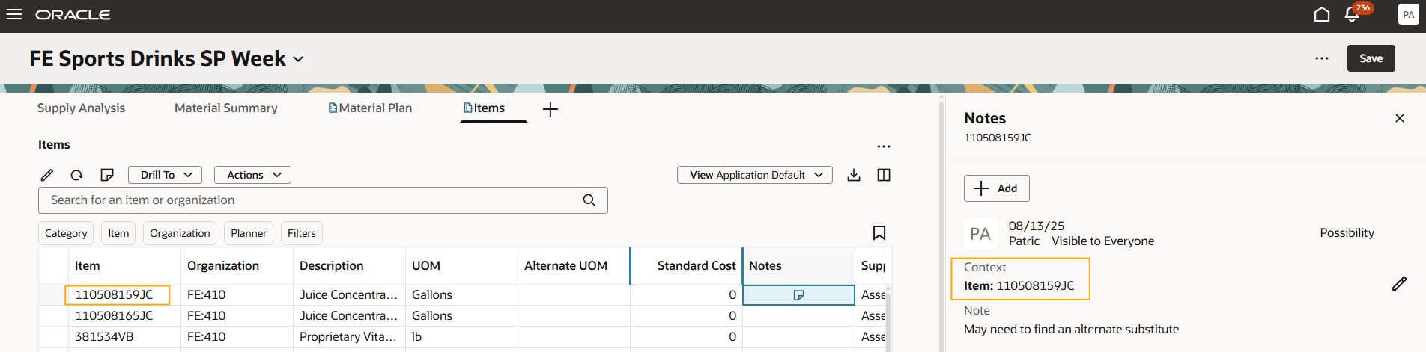This screenshot has height=352, width=1426.
Task: Open the column layout icon
Action: pos(884,175)
